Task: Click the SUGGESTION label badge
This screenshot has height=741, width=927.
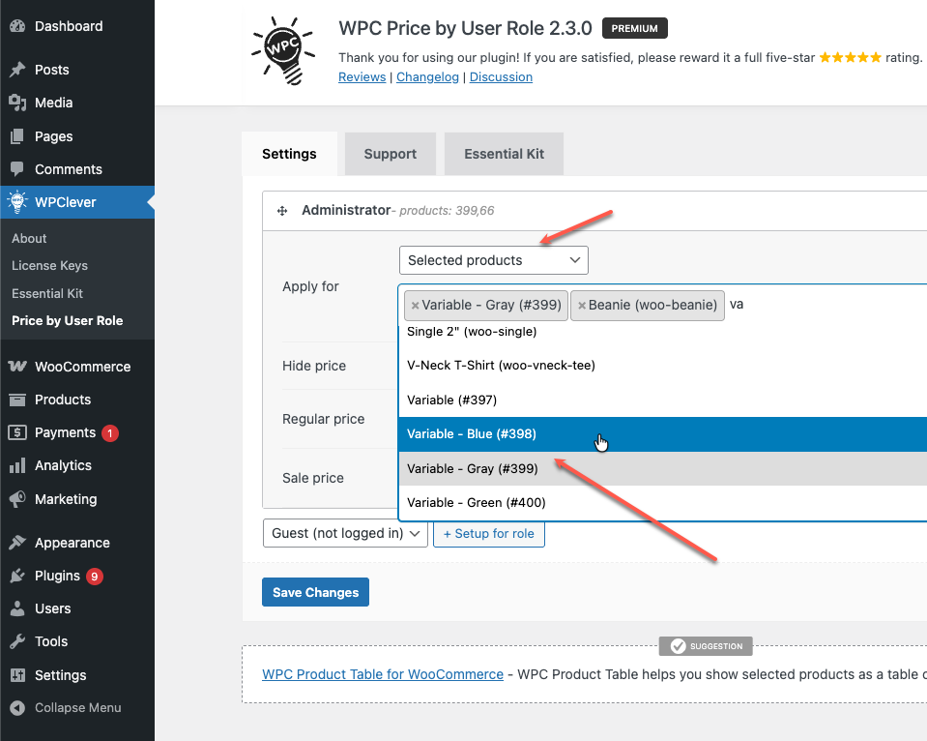Action: pyautogui.click(x=706, y=646)
